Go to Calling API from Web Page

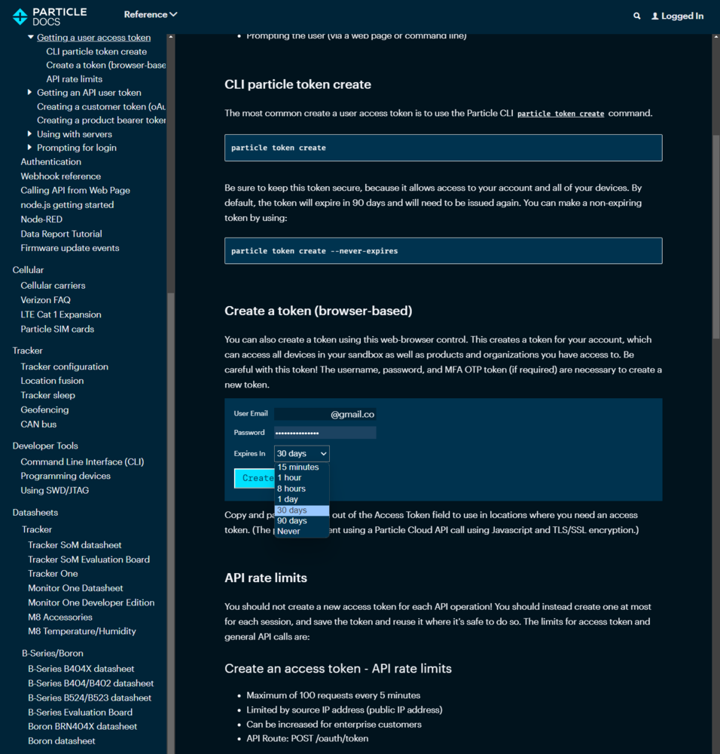coord(75,190)
